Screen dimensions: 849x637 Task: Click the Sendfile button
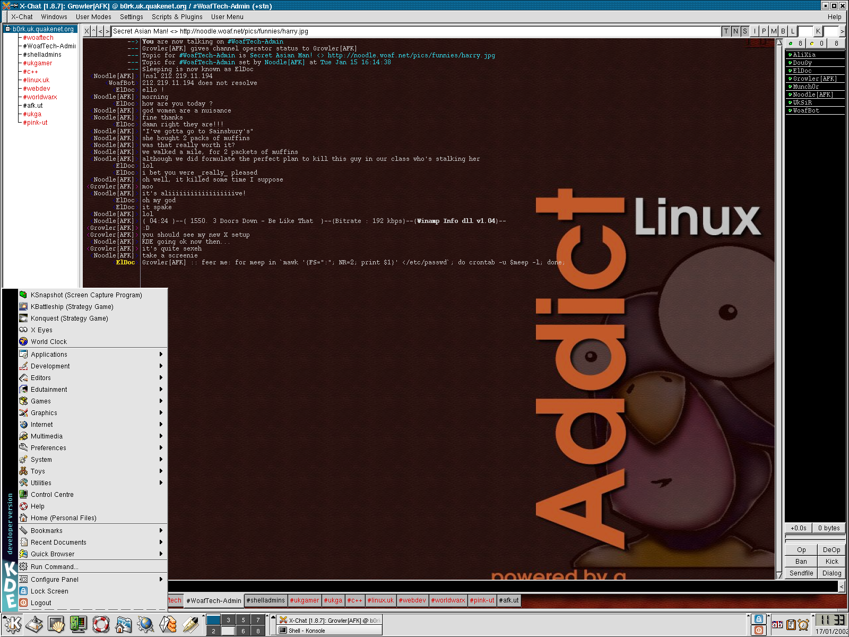801,573
